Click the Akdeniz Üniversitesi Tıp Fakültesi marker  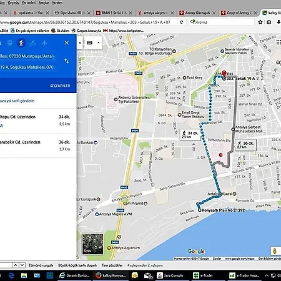[x=116, y=99]
